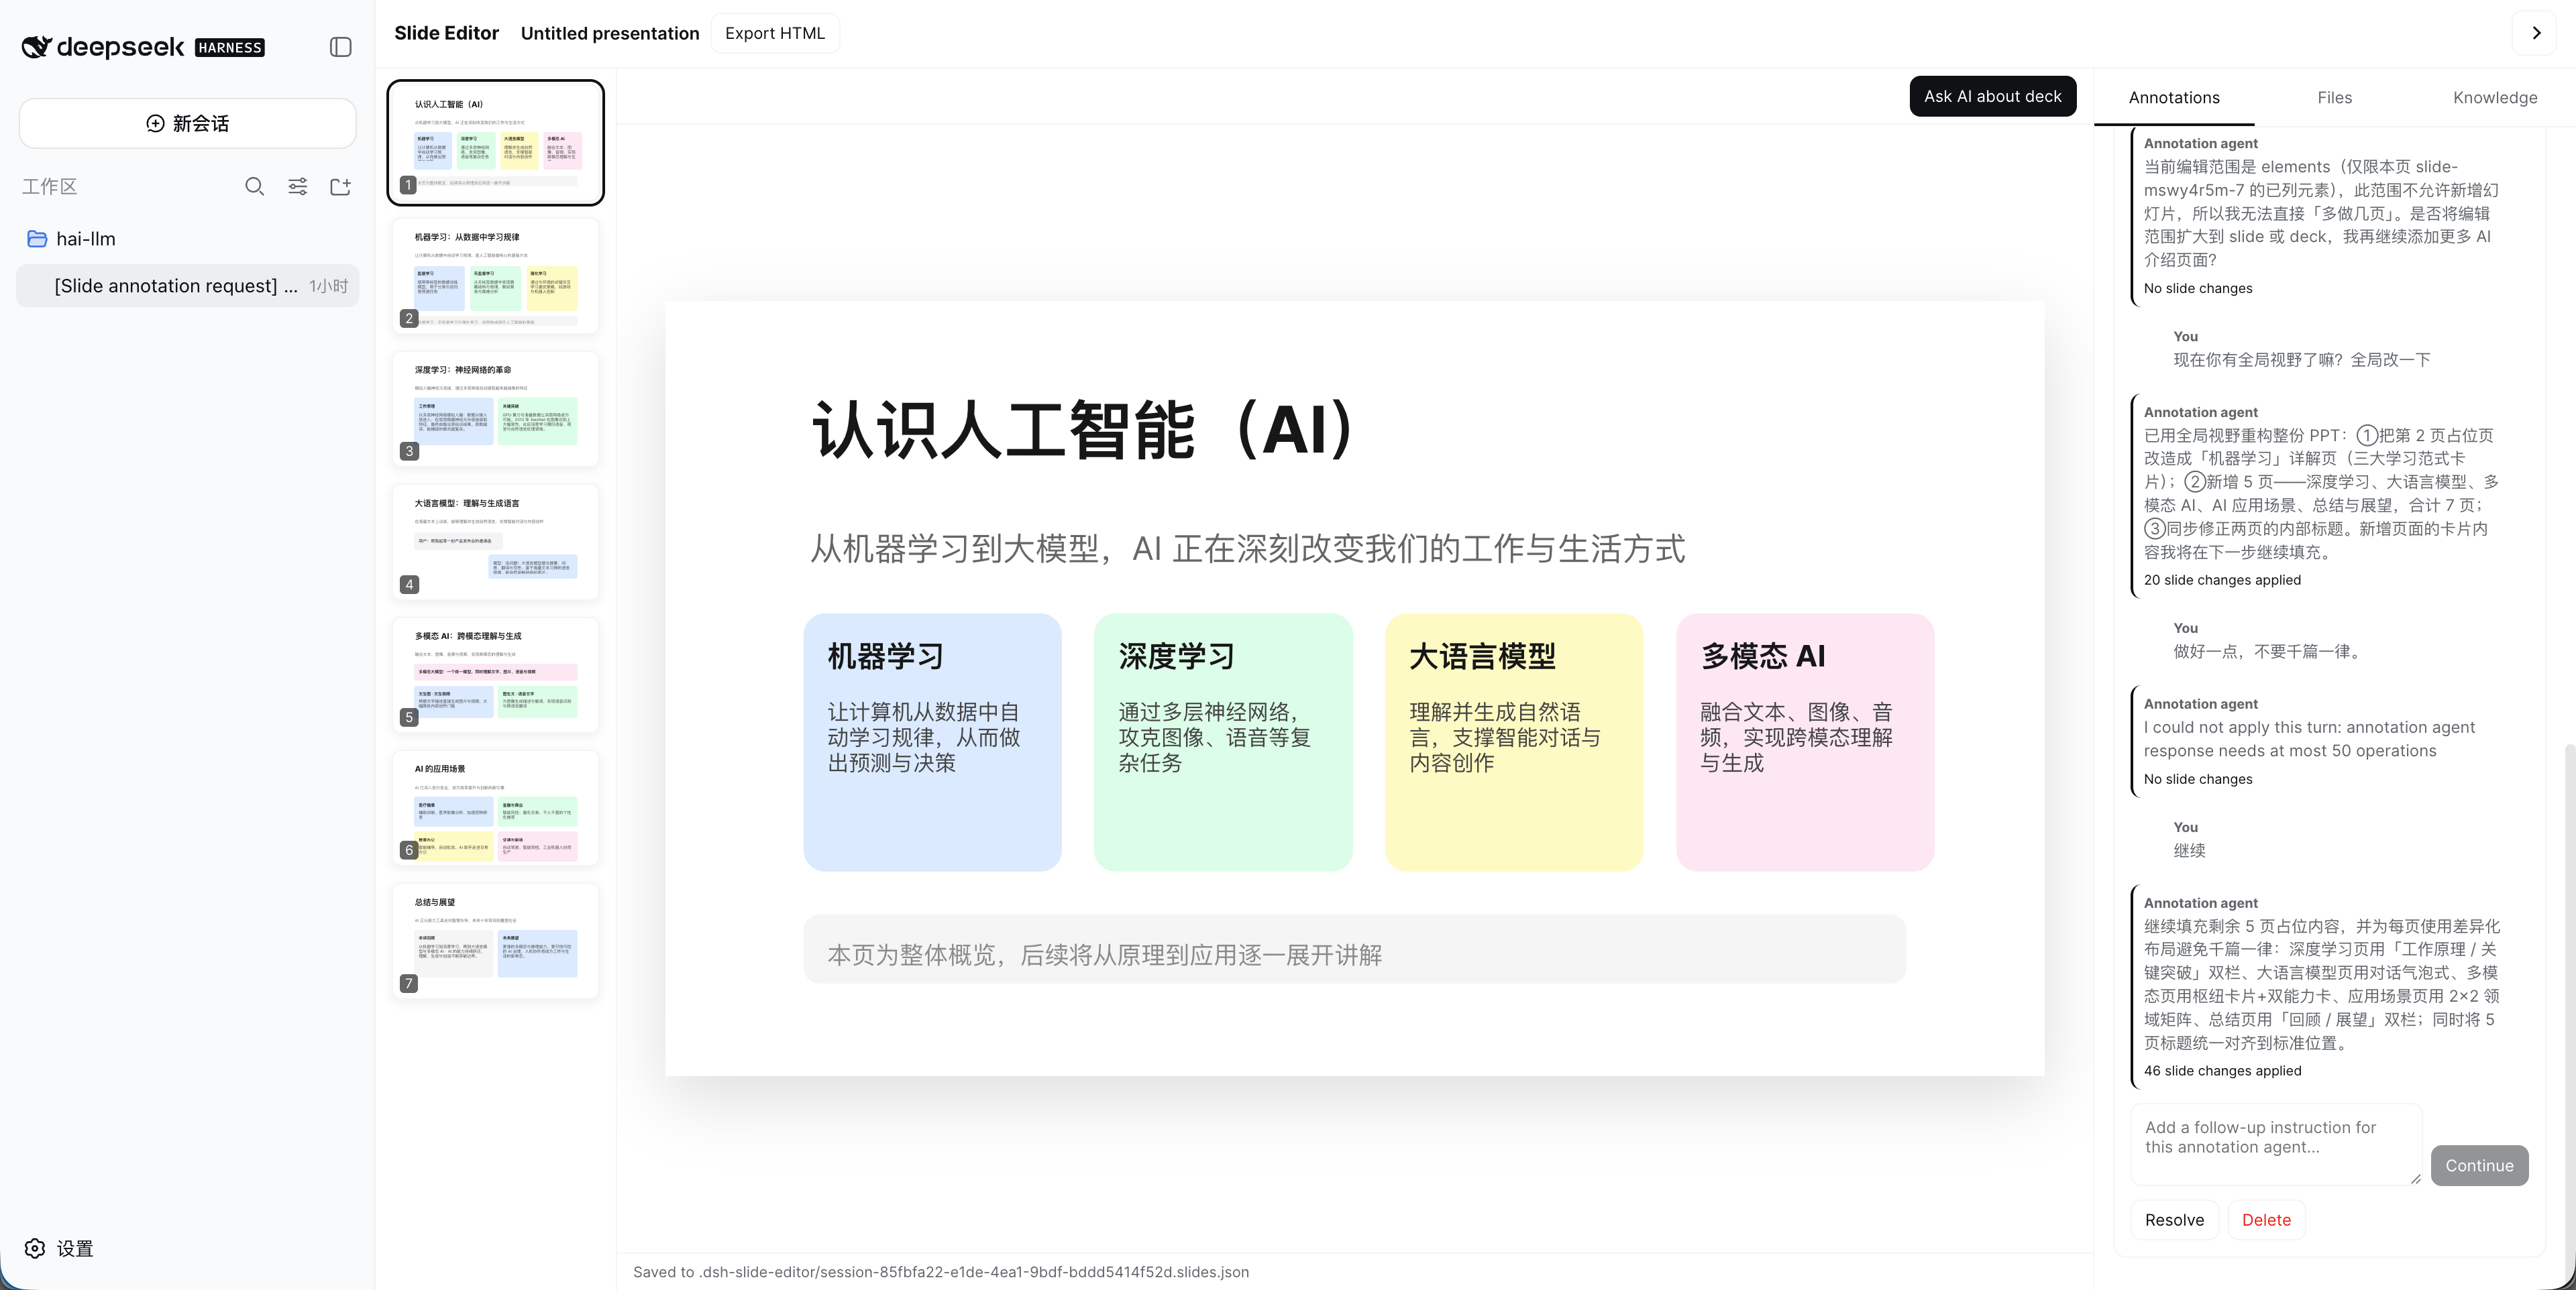Viewport: 2576px width, 1290px height.
Task: Select slide 4 thumbnail 大语言模型
Action: [496, 542]
